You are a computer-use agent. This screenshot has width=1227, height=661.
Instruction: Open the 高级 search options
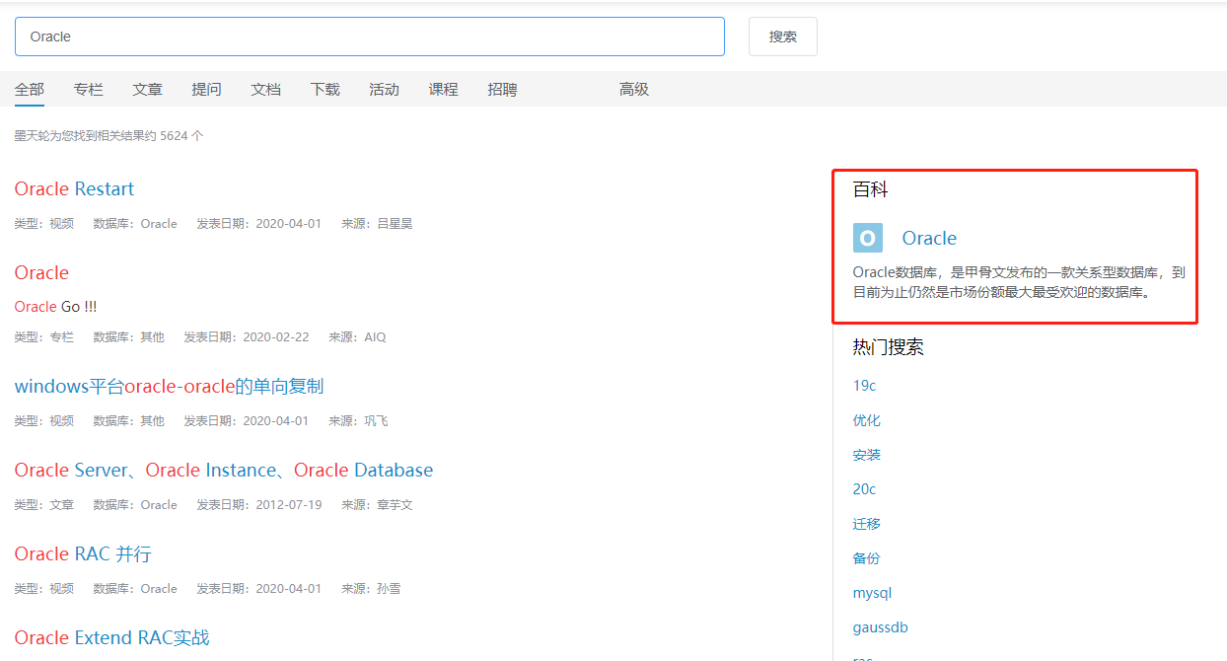click(x=633, y=89)
